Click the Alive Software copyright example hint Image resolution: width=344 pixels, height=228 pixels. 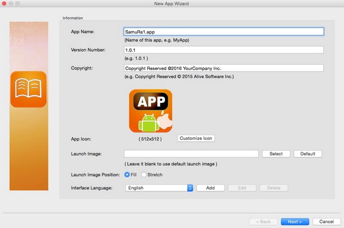(179, 76)
